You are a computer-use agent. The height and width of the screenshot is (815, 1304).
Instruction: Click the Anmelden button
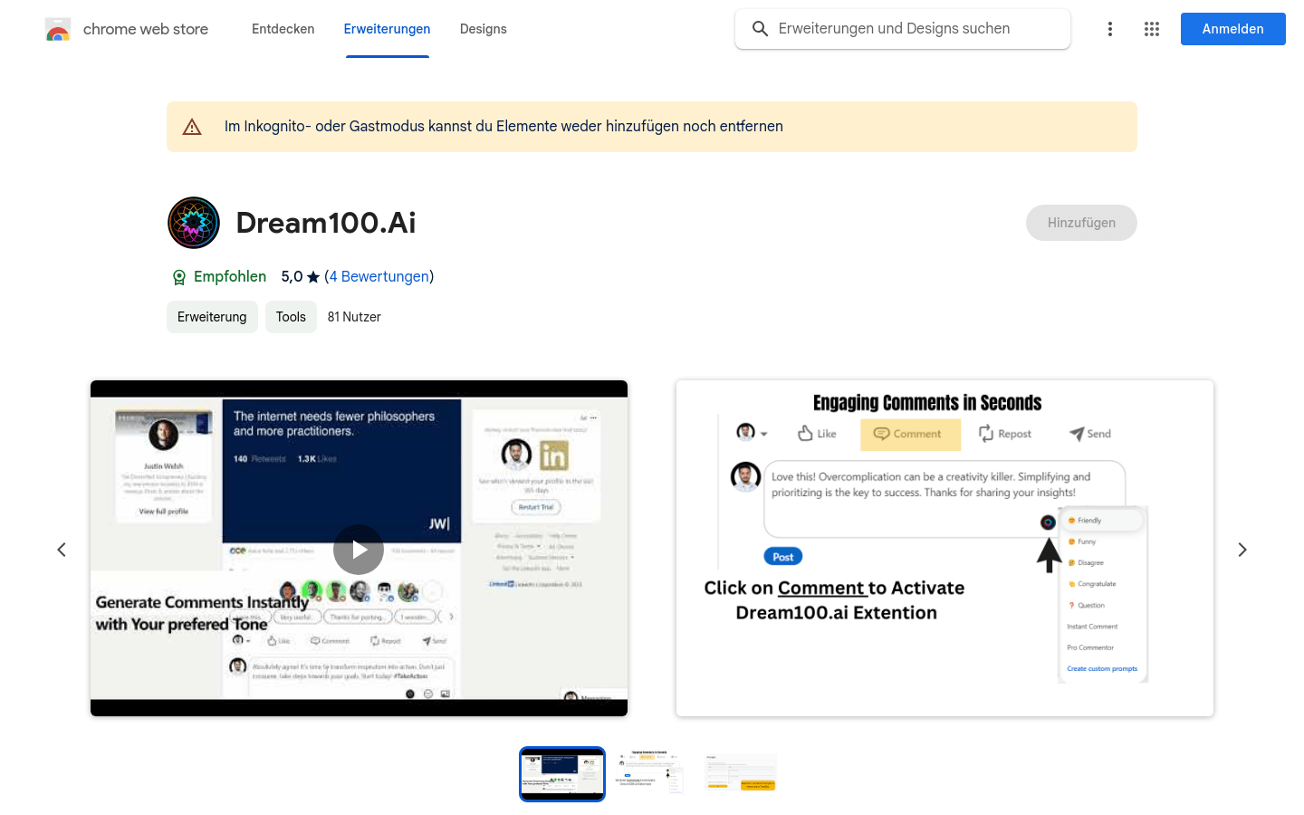coord(1233,29)
